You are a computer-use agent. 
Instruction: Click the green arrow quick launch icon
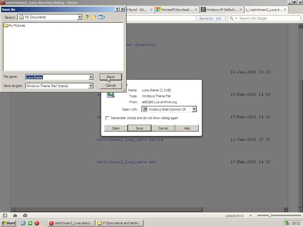point(30,223)
